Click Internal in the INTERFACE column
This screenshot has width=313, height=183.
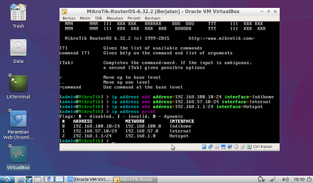click(x=180, y=131)
